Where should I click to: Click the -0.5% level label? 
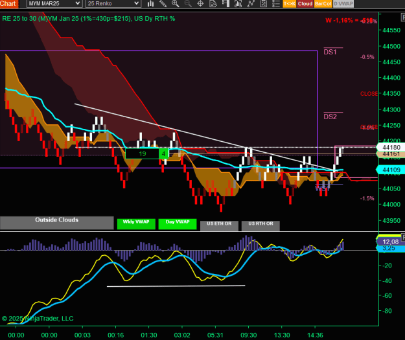(x=367, y=57)
